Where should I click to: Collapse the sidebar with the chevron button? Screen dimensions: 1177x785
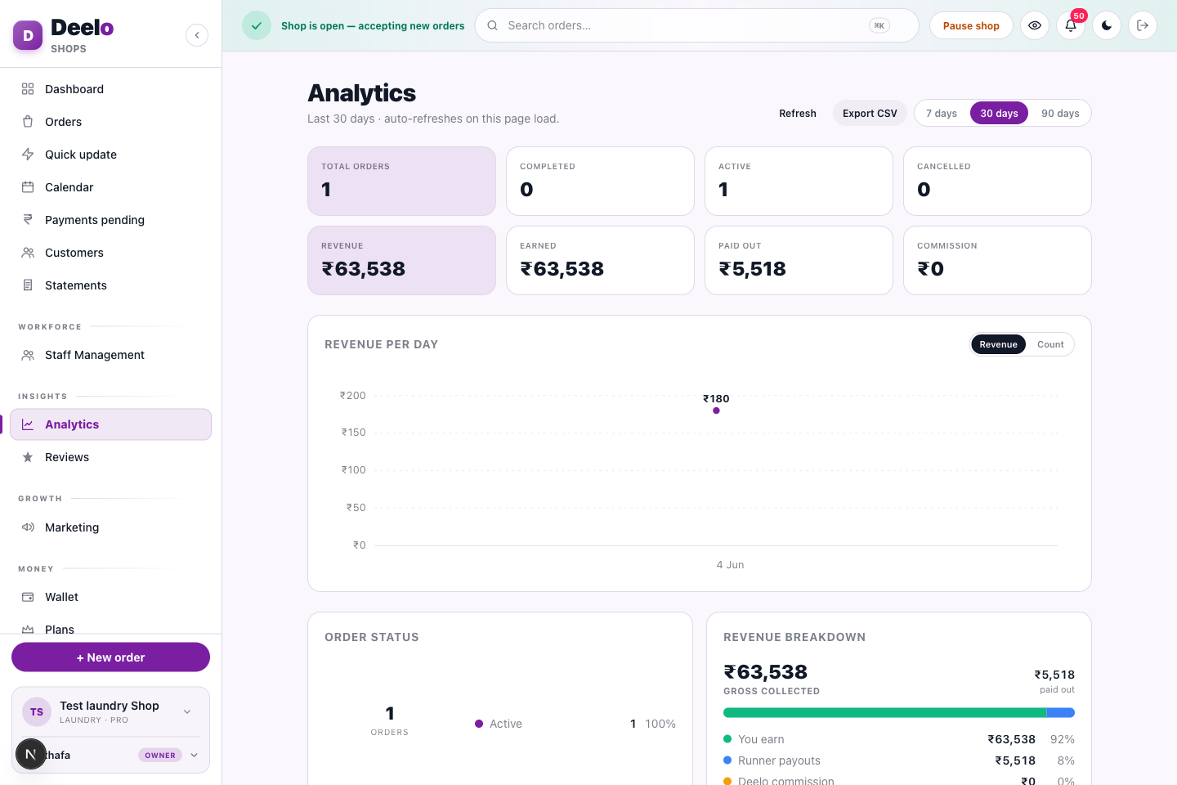197,35
